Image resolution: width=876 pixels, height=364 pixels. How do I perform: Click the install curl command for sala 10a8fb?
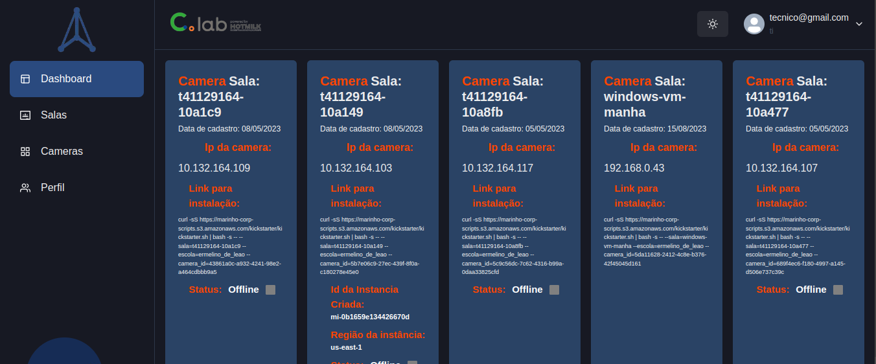click(x=514, y=246)
